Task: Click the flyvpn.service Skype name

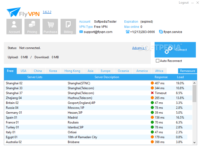Action: pos(173,32)
